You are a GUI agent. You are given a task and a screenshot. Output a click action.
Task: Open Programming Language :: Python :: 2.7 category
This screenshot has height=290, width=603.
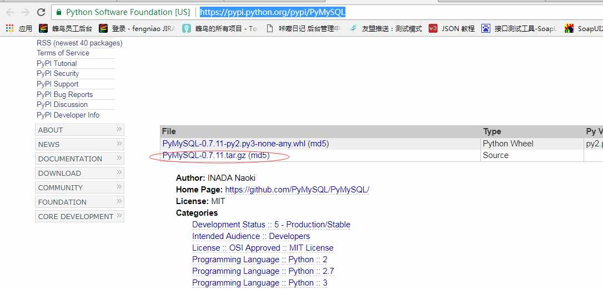263,271
